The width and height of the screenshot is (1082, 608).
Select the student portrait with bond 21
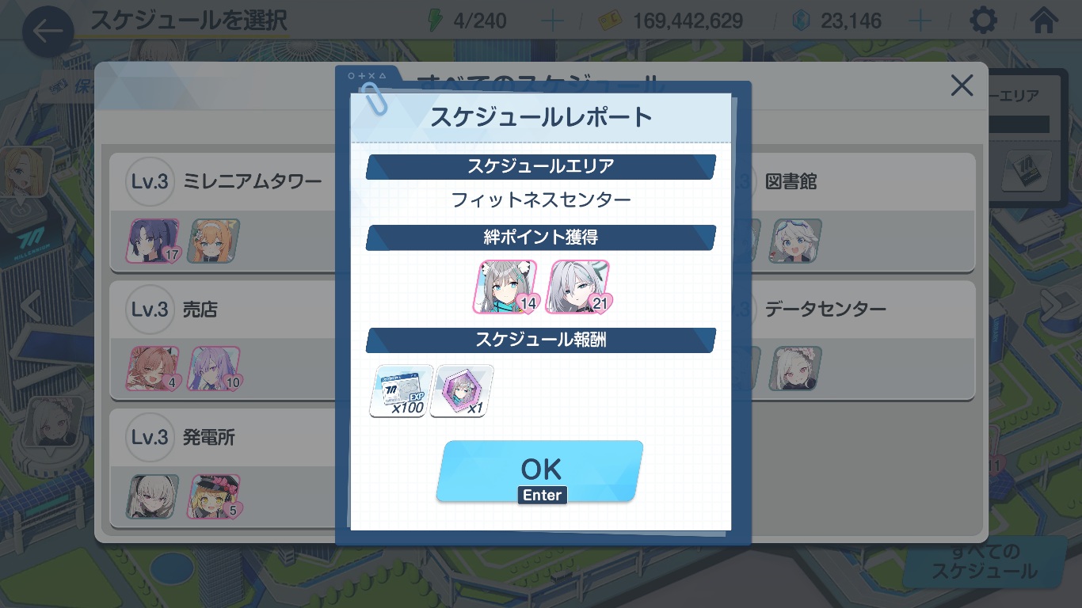[579, 287]
